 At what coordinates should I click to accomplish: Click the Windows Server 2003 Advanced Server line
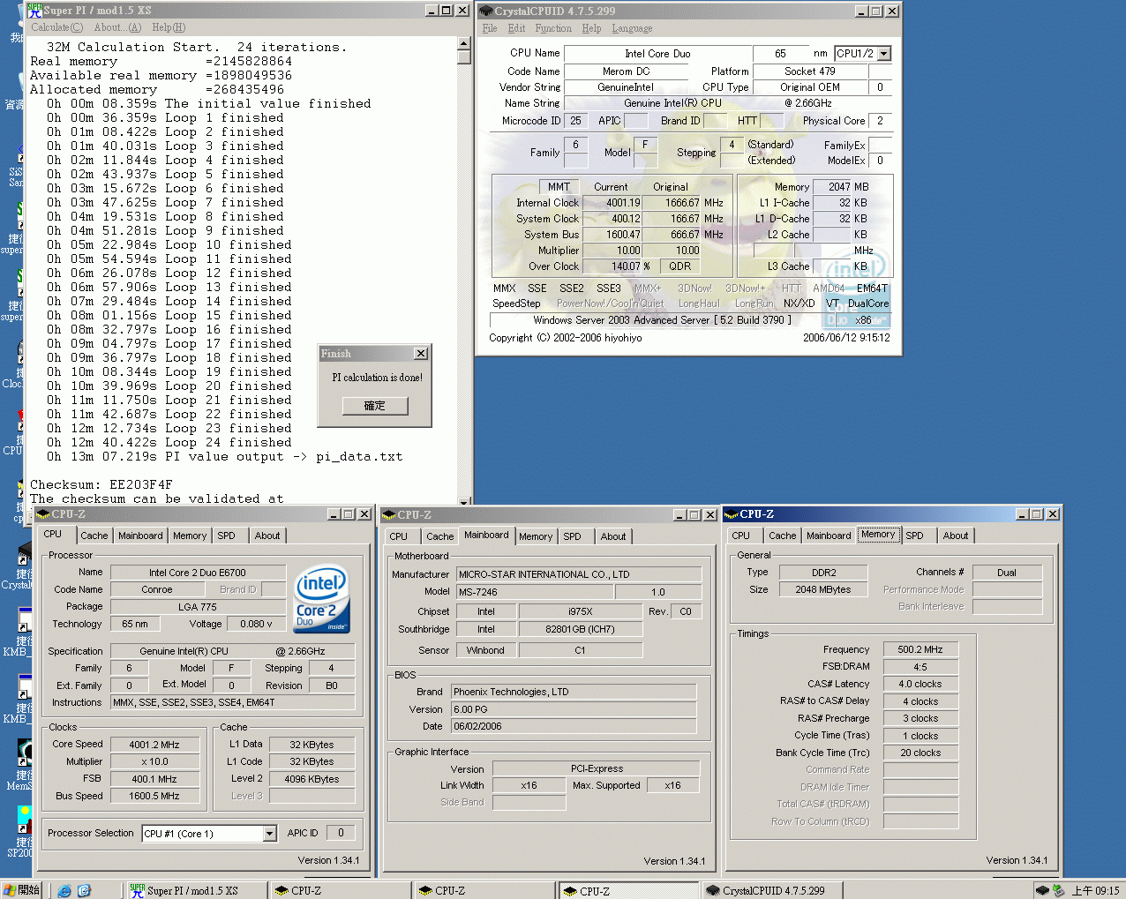(x=662, y=320)
